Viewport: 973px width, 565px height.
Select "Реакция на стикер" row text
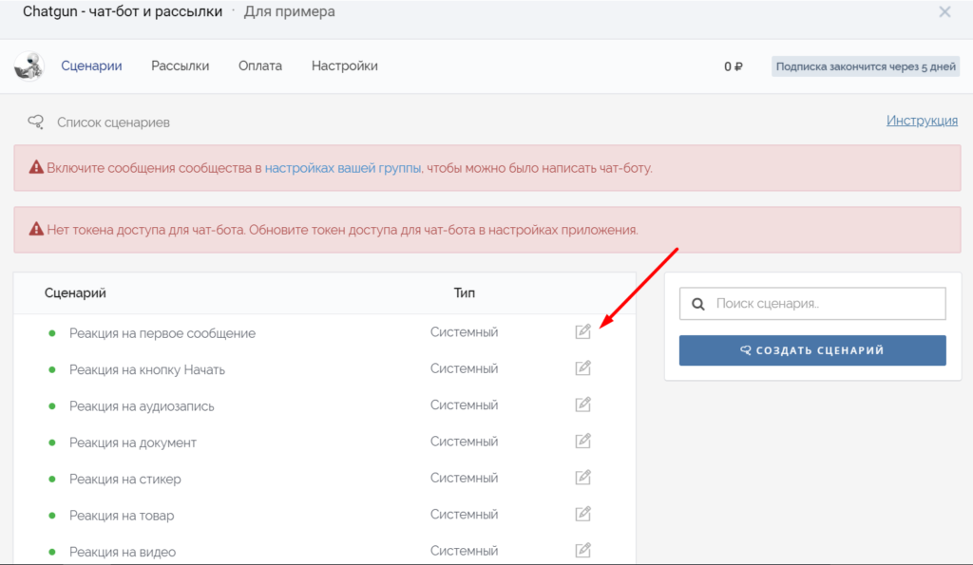[x=124, y=479]
